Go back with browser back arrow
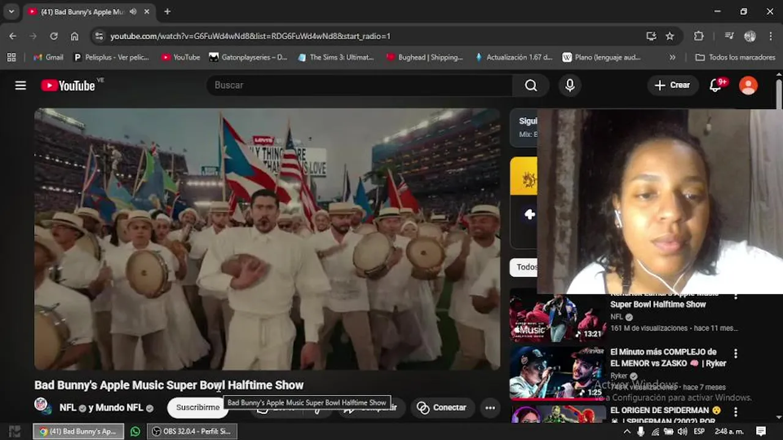 click(13, 36)
